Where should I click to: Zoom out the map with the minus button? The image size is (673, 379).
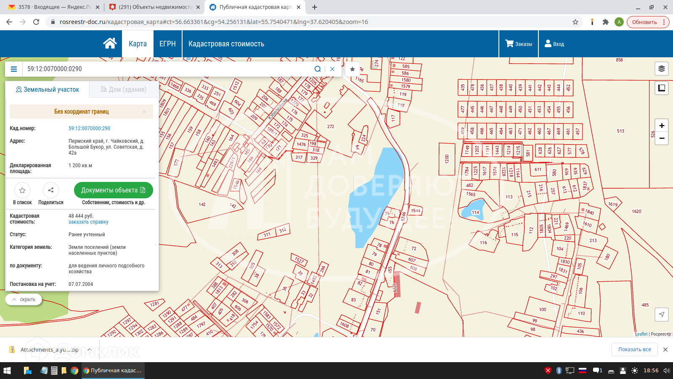[662, 138]
